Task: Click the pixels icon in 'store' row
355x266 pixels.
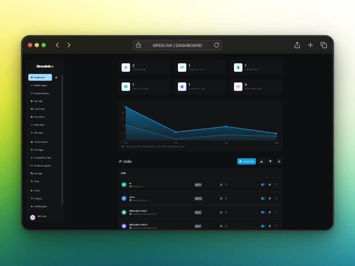Action: tap(226, 198)
